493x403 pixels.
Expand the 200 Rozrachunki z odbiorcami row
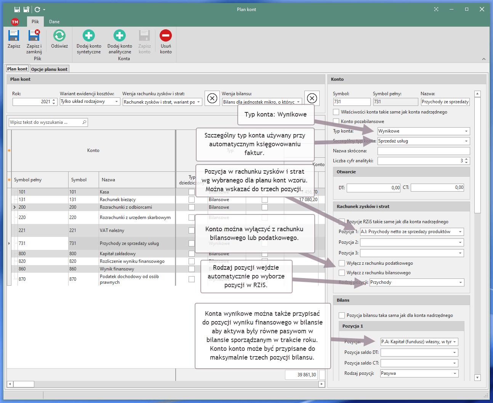coord(14,207)
